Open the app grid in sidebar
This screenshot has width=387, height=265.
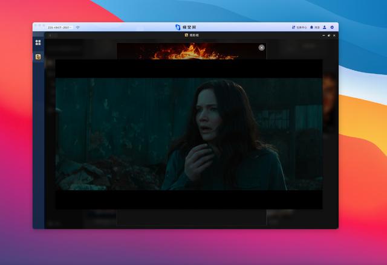click(38, 42)
